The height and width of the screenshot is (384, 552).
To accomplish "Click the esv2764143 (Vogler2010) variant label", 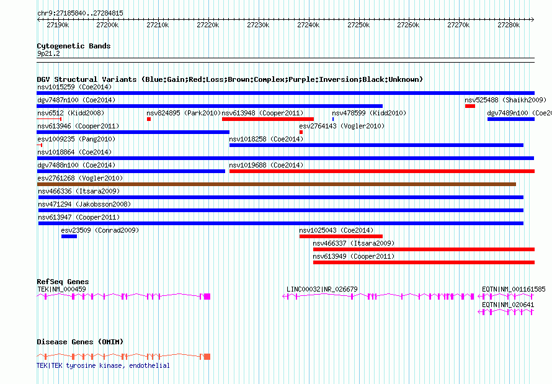I will 342,126.
